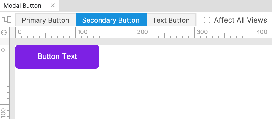This screenshot has height=119, width=272.
Task: Close the Modal Button tab
Action: 53,6
